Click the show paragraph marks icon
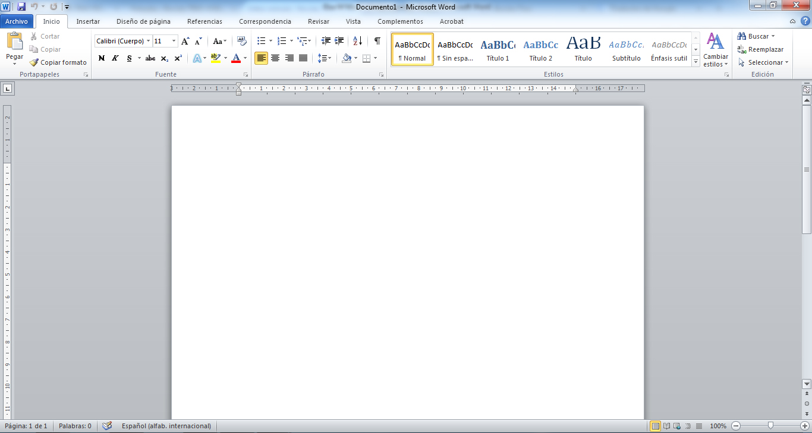Image resolution: width=812 pixels, height=433 pixels. [x=377, y=41]
